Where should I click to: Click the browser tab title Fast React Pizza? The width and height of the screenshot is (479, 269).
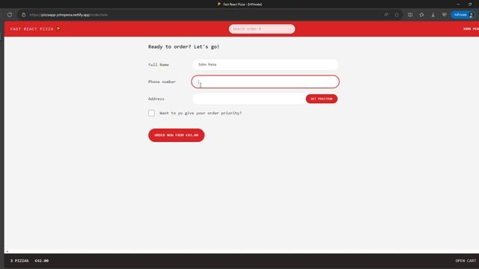[242, 4]
